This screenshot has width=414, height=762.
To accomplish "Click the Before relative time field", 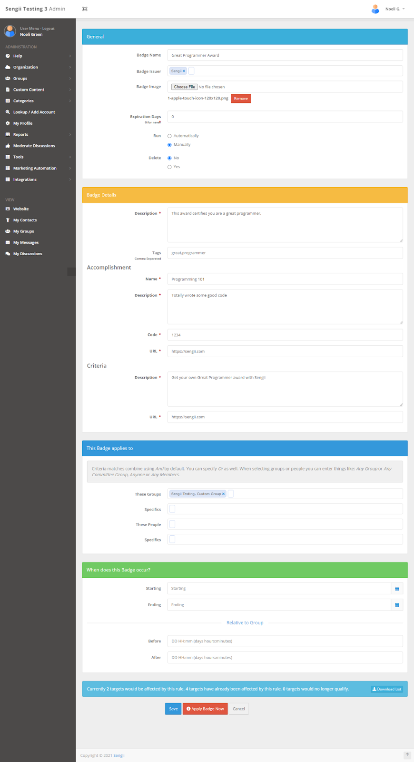I will pyautogui.click(x=285, y=641).
